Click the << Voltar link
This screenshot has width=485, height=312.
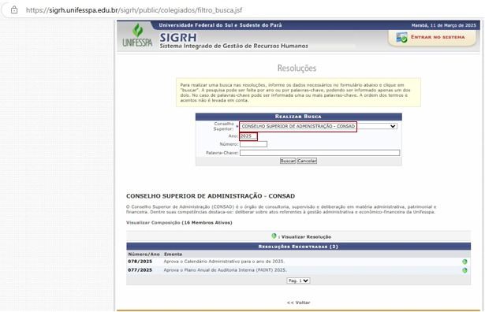pyautogui.click(x=298, y=303)
